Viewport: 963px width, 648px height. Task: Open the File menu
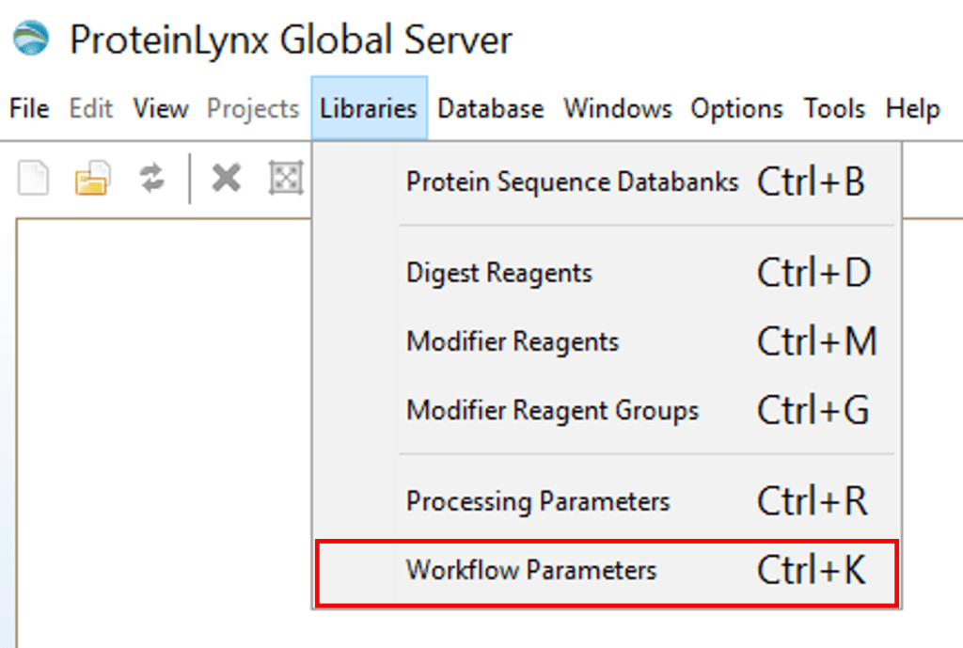click(x=29, y=109)
